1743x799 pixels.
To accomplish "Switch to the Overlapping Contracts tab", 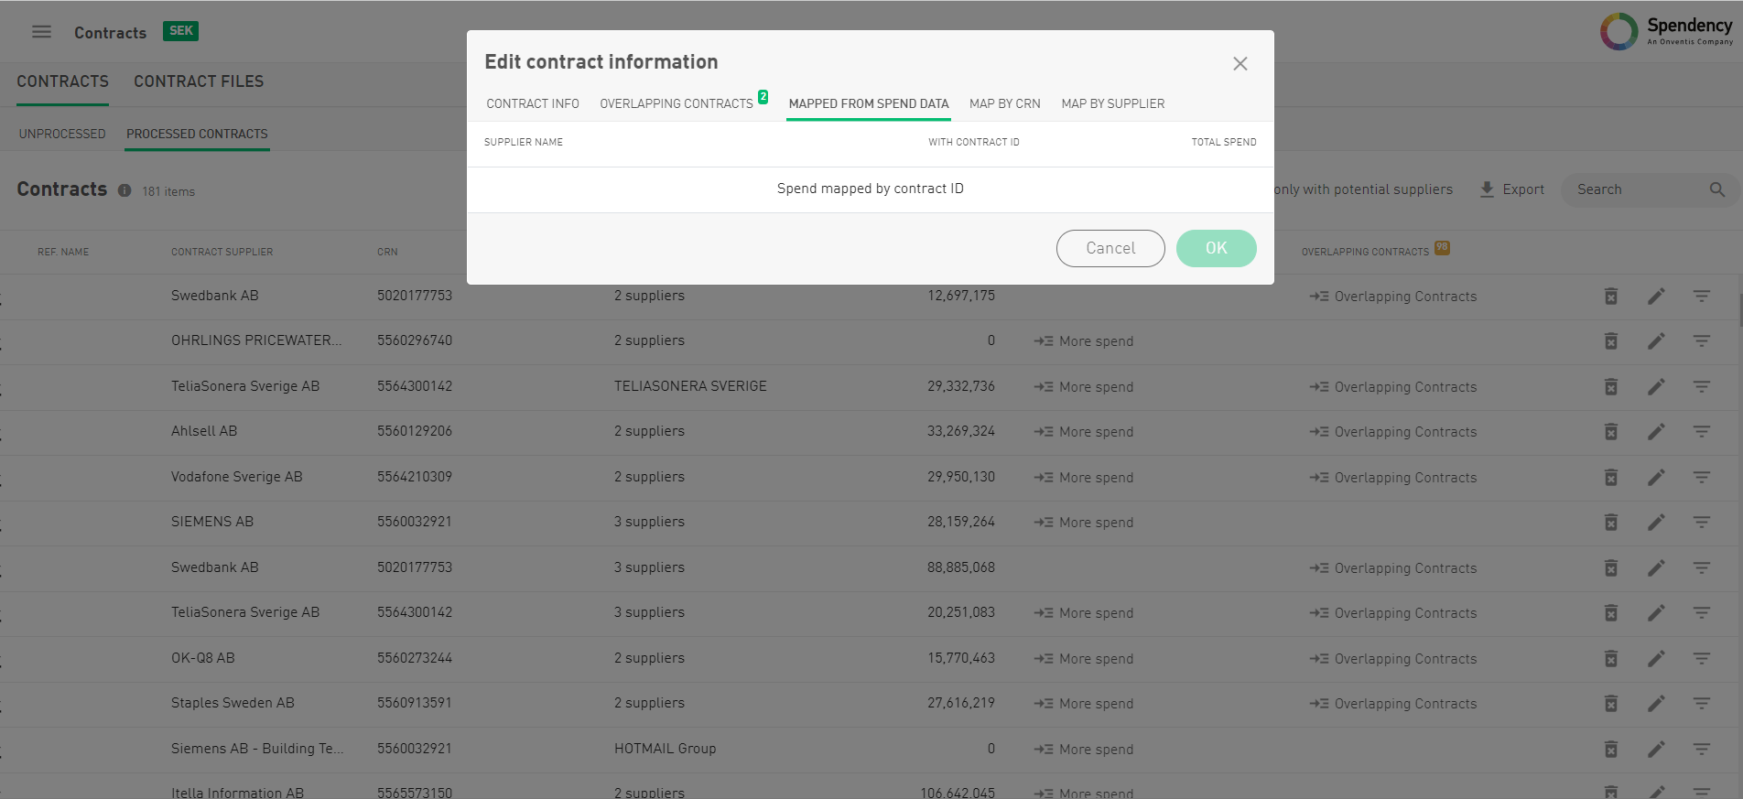I will (677, 104).
